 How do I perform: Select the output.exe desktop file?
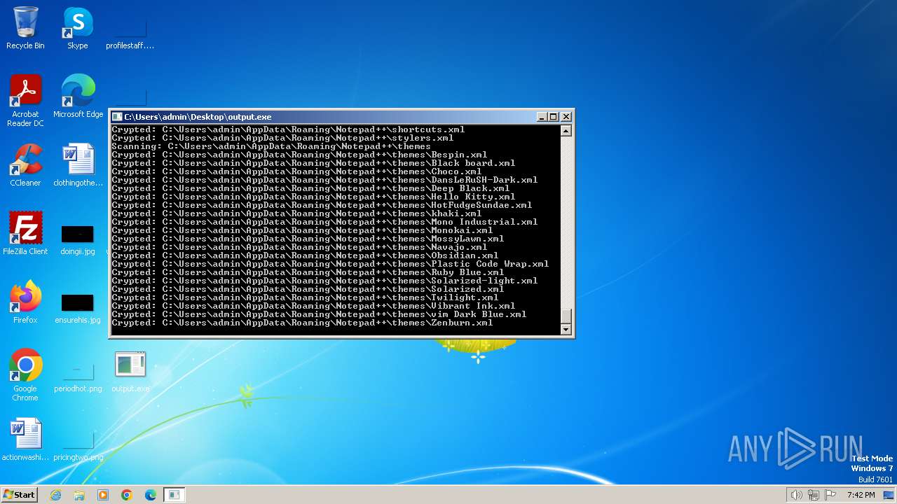point(130,371)
